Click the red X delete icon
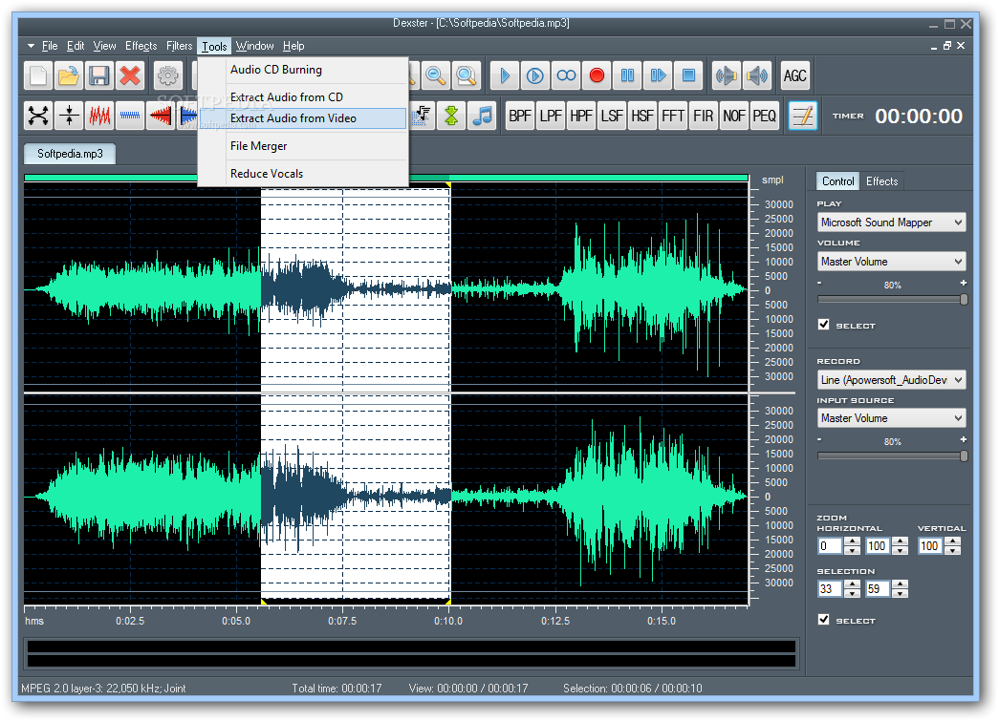This screenshot has height=721, width=999. tap(130, 75)
